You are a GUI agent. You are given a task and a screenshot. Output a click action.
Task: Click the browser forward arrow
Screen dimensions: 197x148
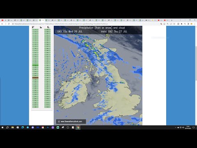5,24
